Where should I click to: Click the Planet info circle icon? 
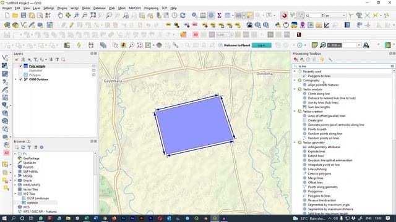299,45
